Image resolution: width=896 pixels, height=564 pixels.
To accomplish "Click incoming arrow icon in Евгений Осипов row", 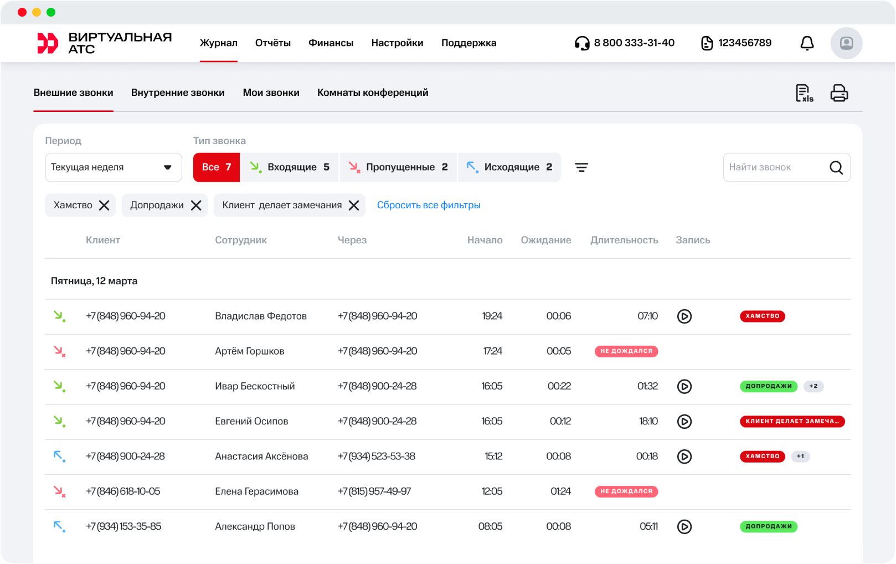I will click(x=59, y=421).
